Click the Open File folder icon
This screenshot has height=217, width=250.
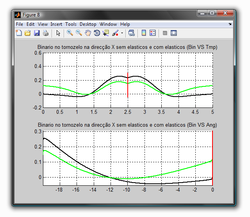28,33
